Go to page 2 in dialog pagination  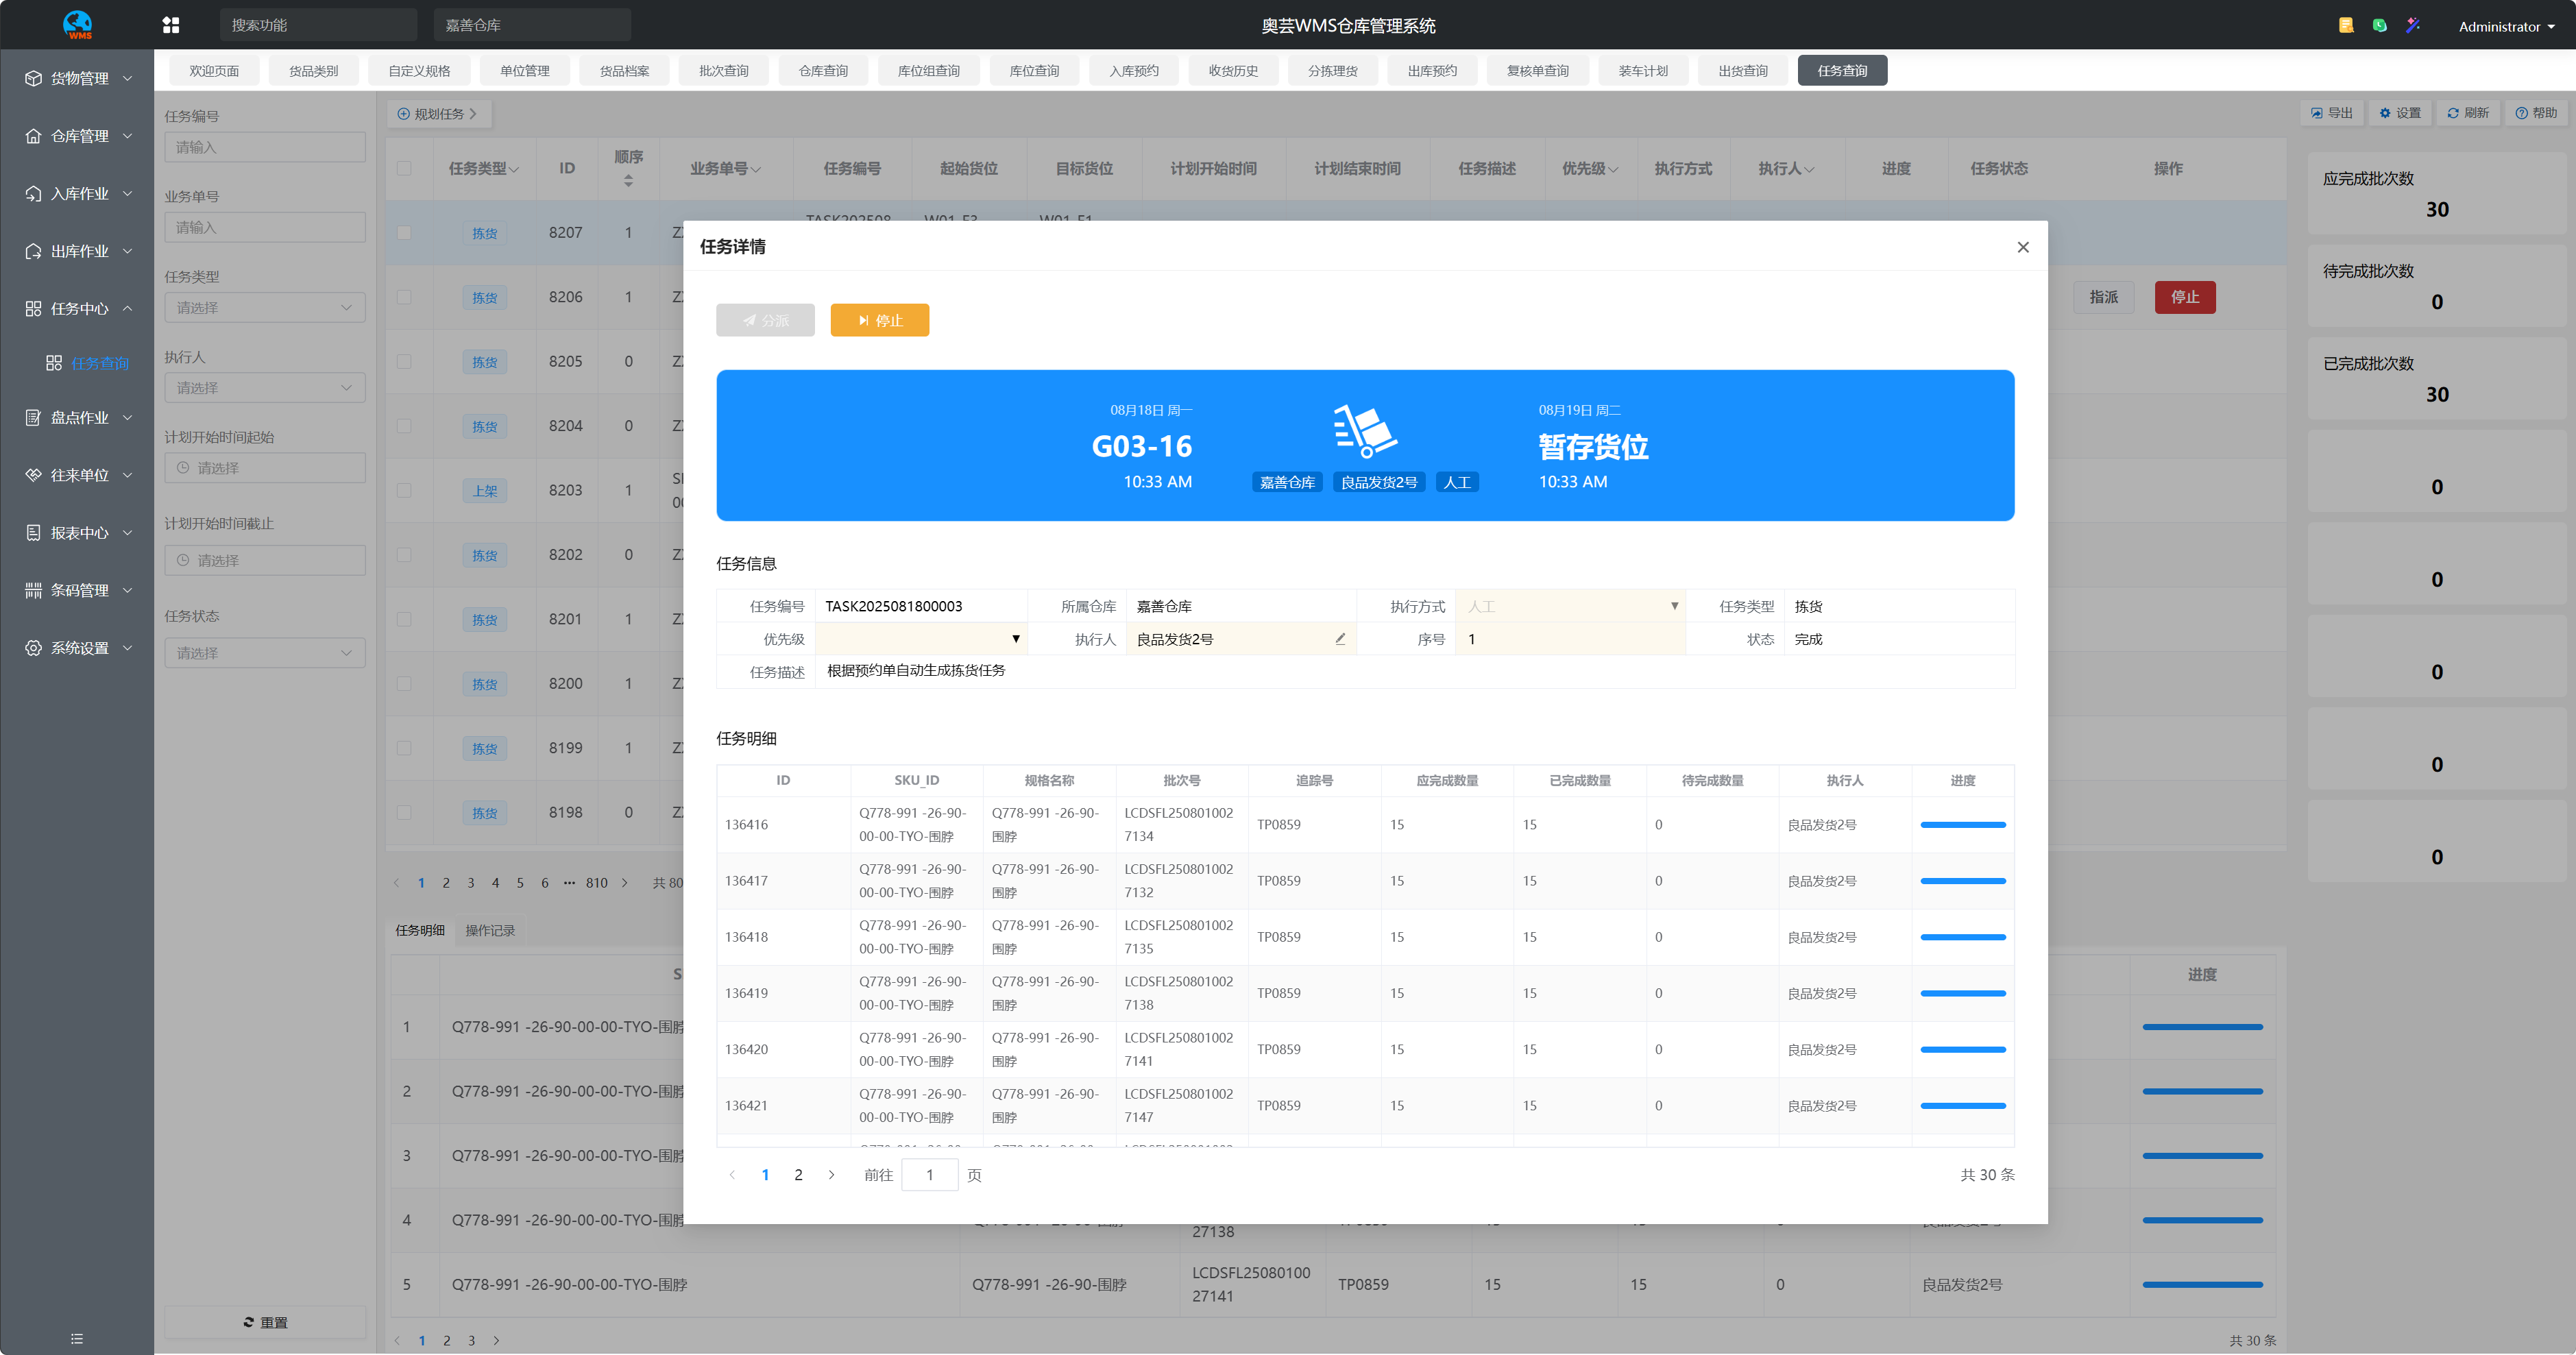(x=798, y=1175)
